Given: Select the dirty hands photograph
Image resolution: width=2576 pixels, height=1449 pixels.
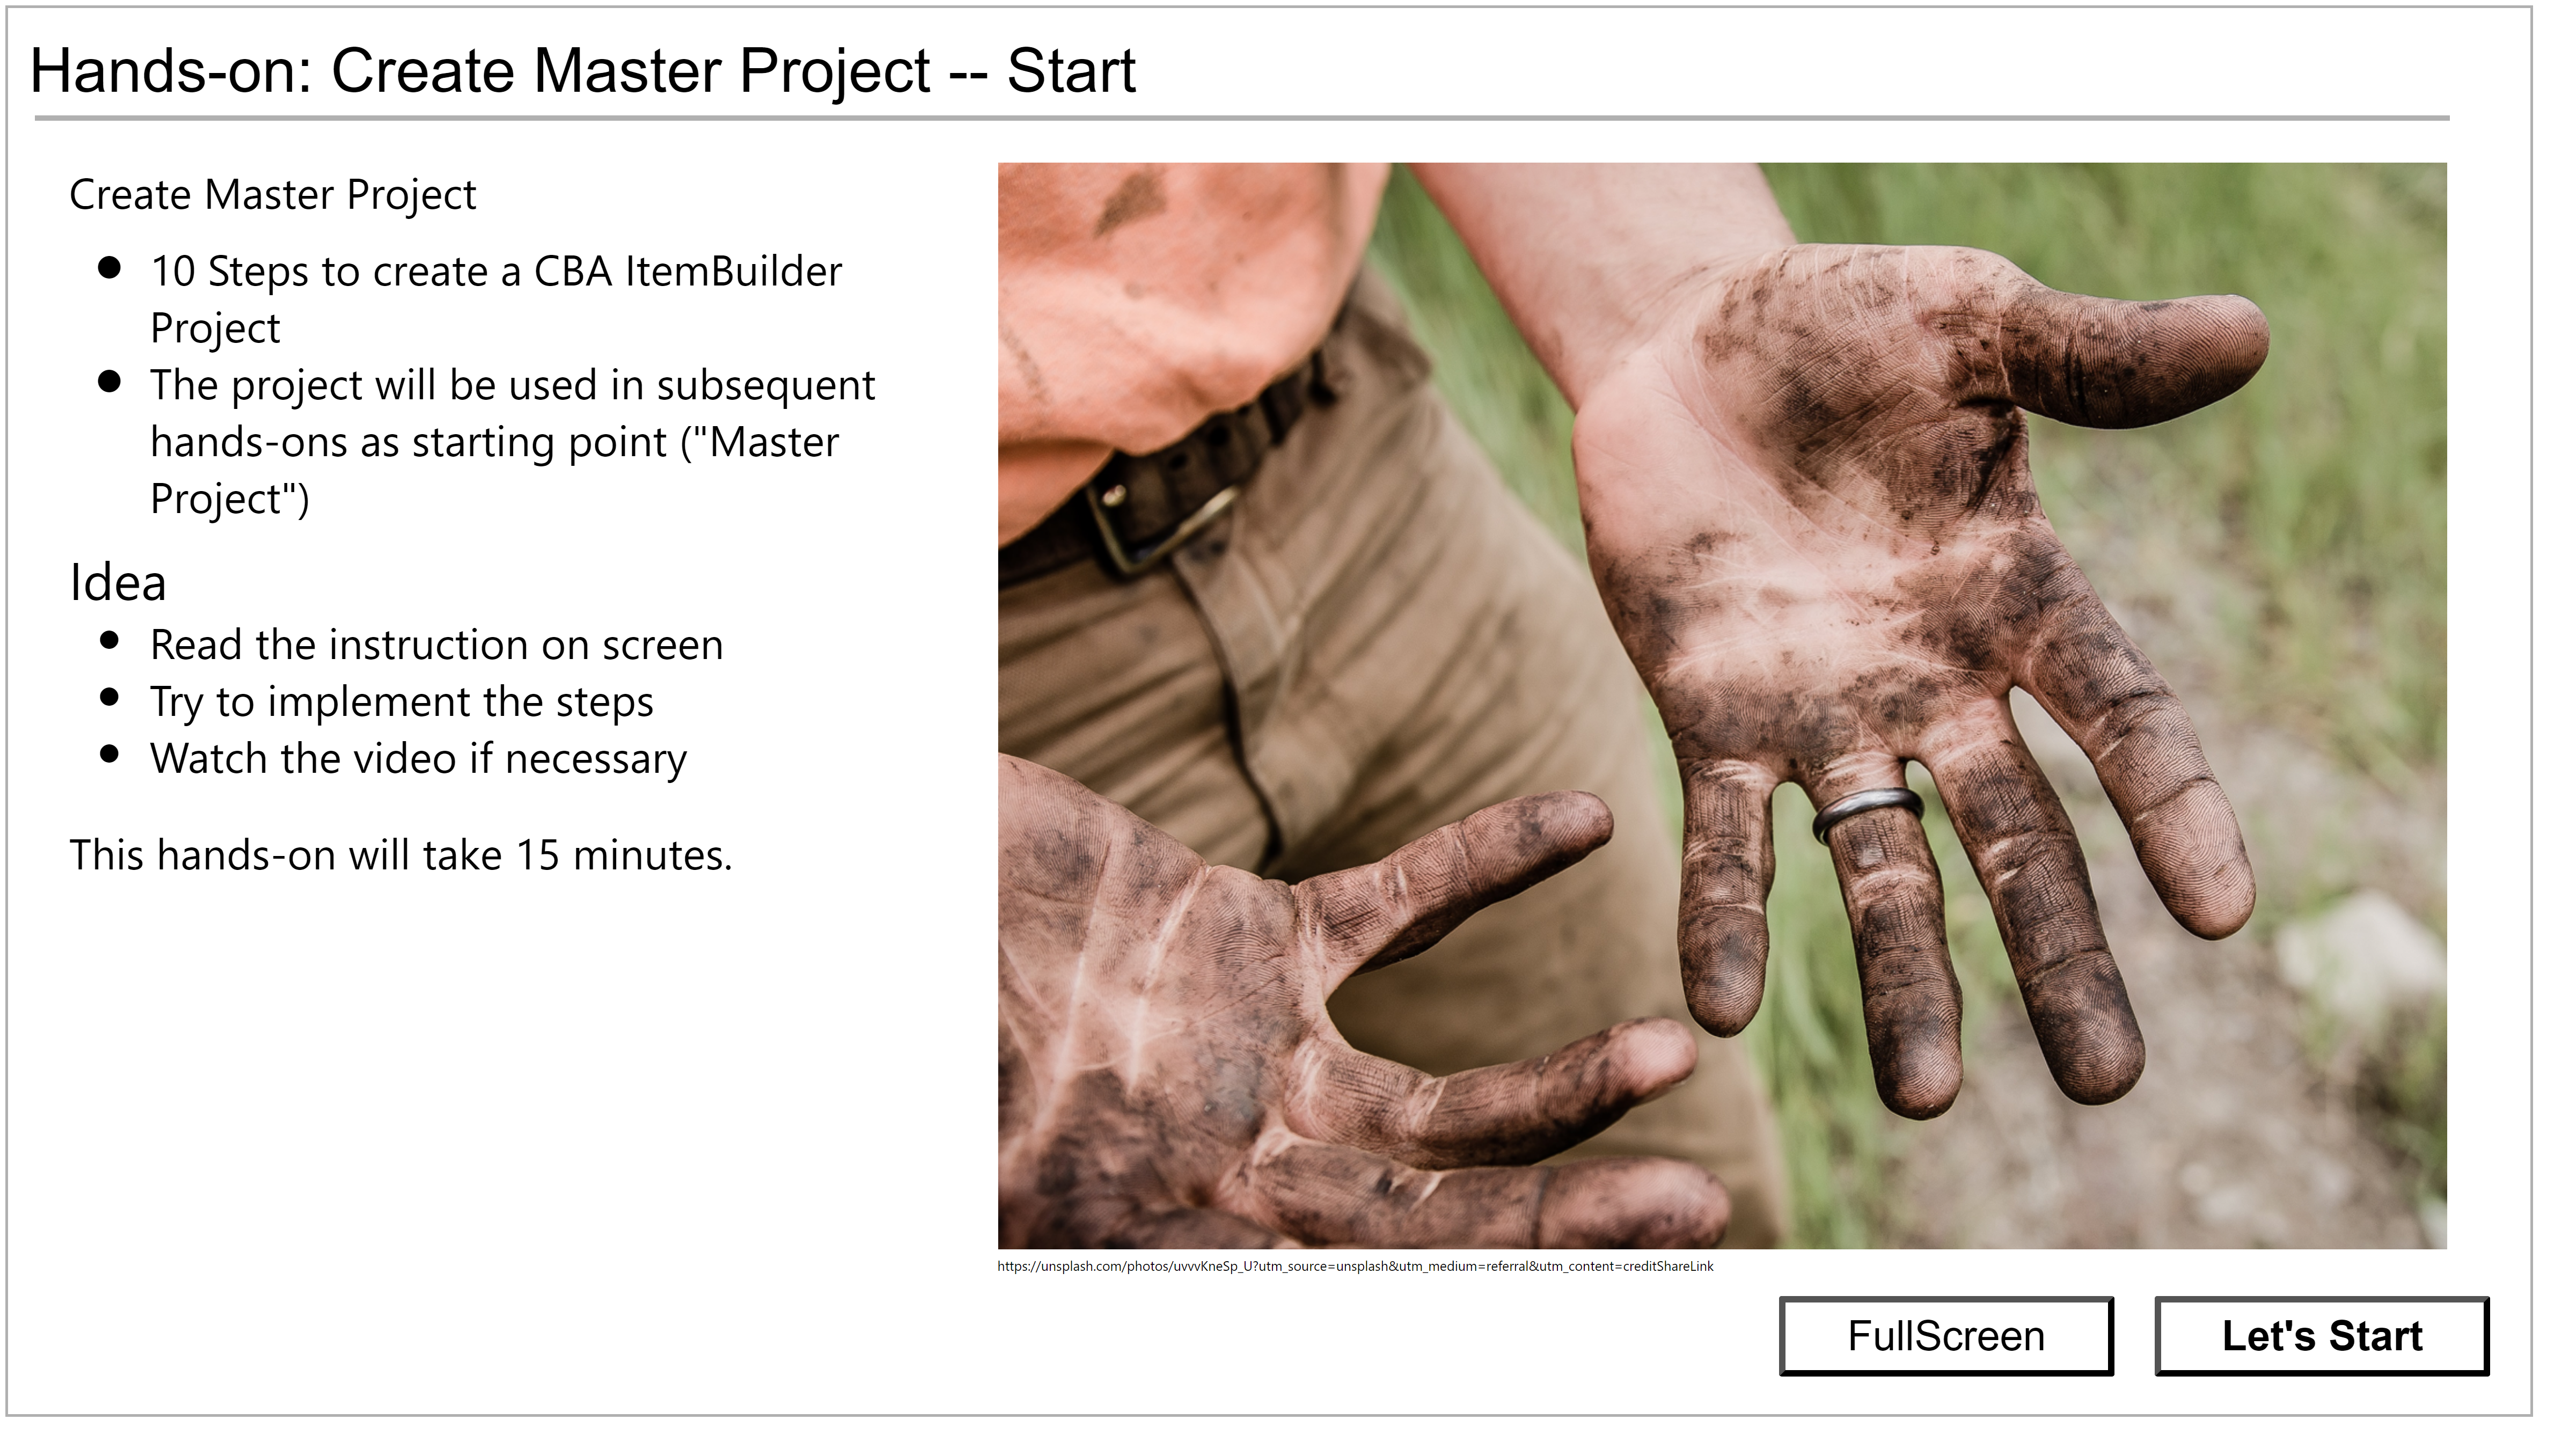Looking at the screenshot, I should point(1722,705).
